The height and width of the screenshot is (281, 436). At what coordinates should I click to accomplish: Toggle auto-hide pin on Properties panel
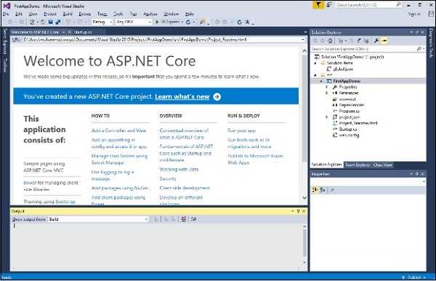click(417, 174)
